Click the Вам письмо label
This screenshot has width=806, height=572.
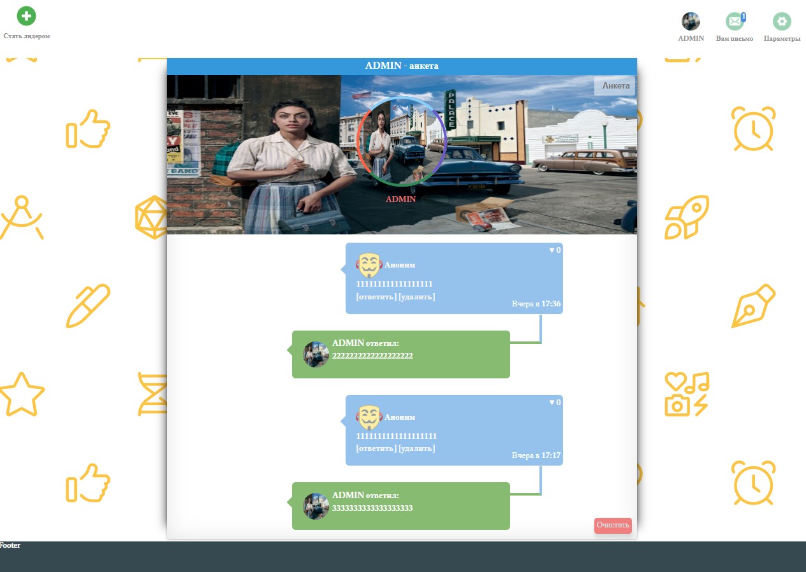[x=735, y=39]
